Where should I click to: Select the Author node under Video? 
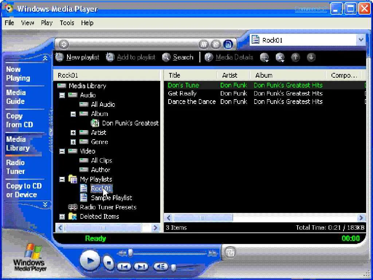tap(101, 170)
